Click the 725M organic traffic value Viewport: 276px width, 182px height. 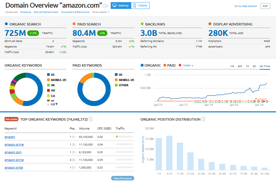point(15,33)
